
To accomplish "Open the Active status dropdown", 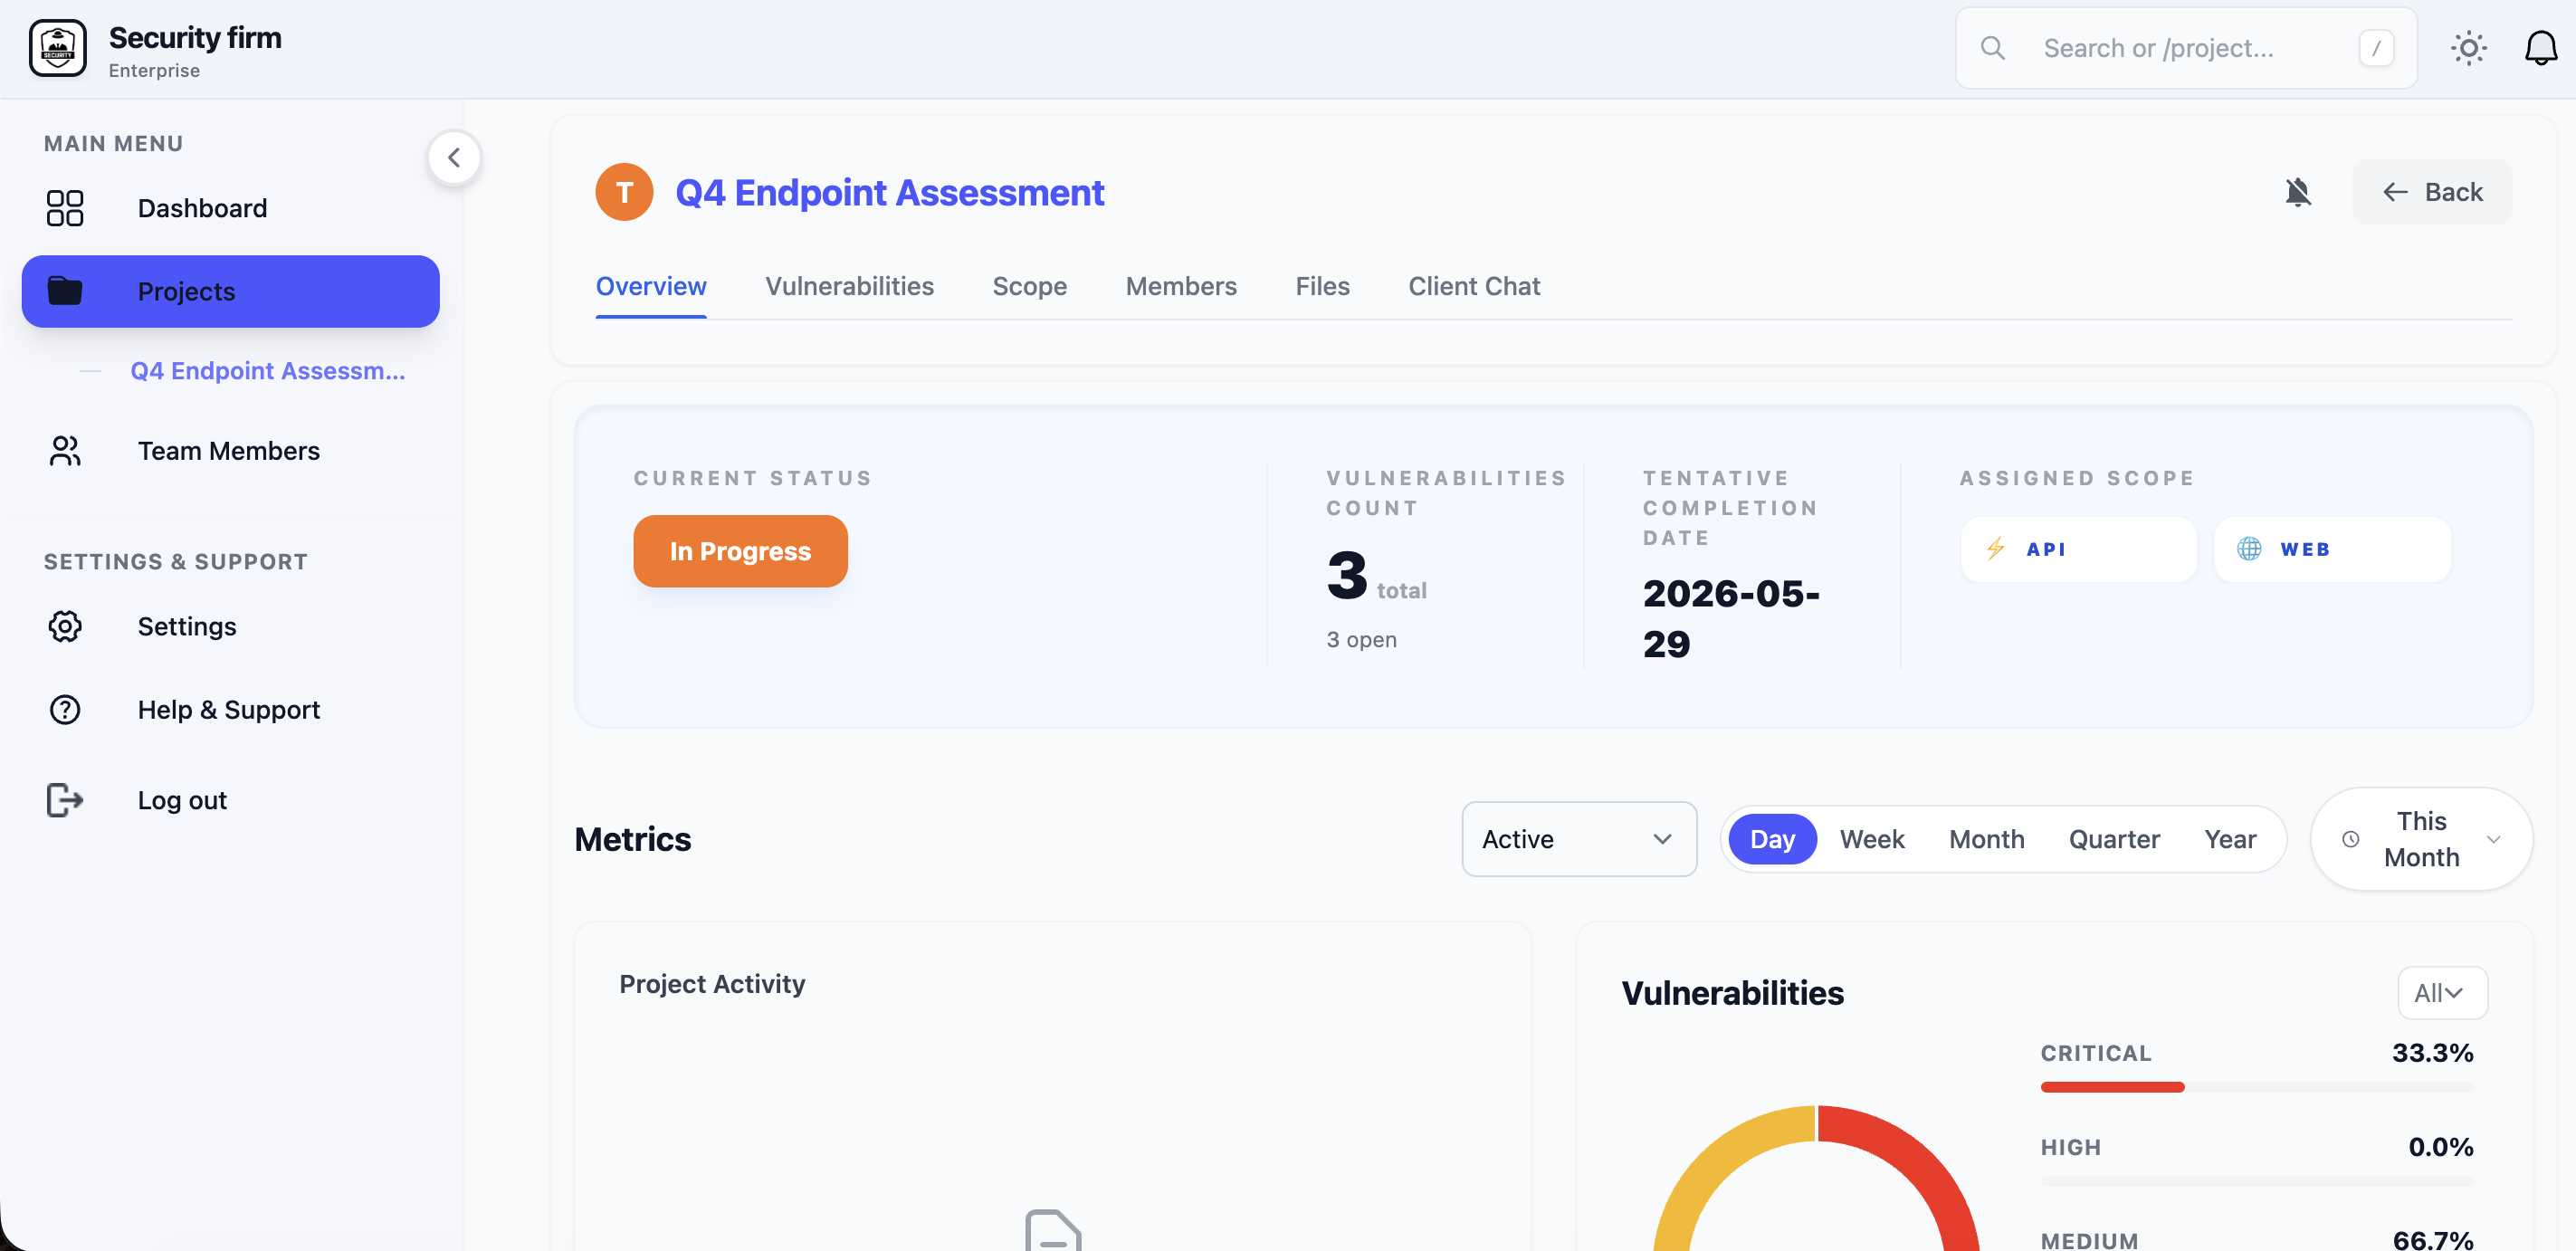I will click(1579, 839).
